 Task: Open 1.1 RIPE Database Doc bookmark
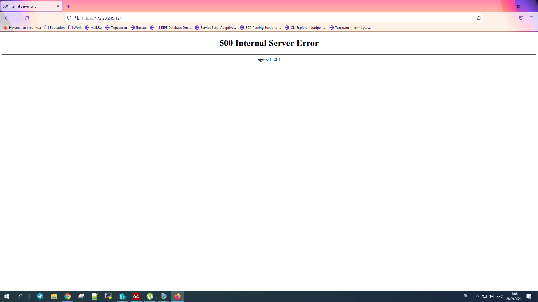pyautogui.click(x=171, y=28)
